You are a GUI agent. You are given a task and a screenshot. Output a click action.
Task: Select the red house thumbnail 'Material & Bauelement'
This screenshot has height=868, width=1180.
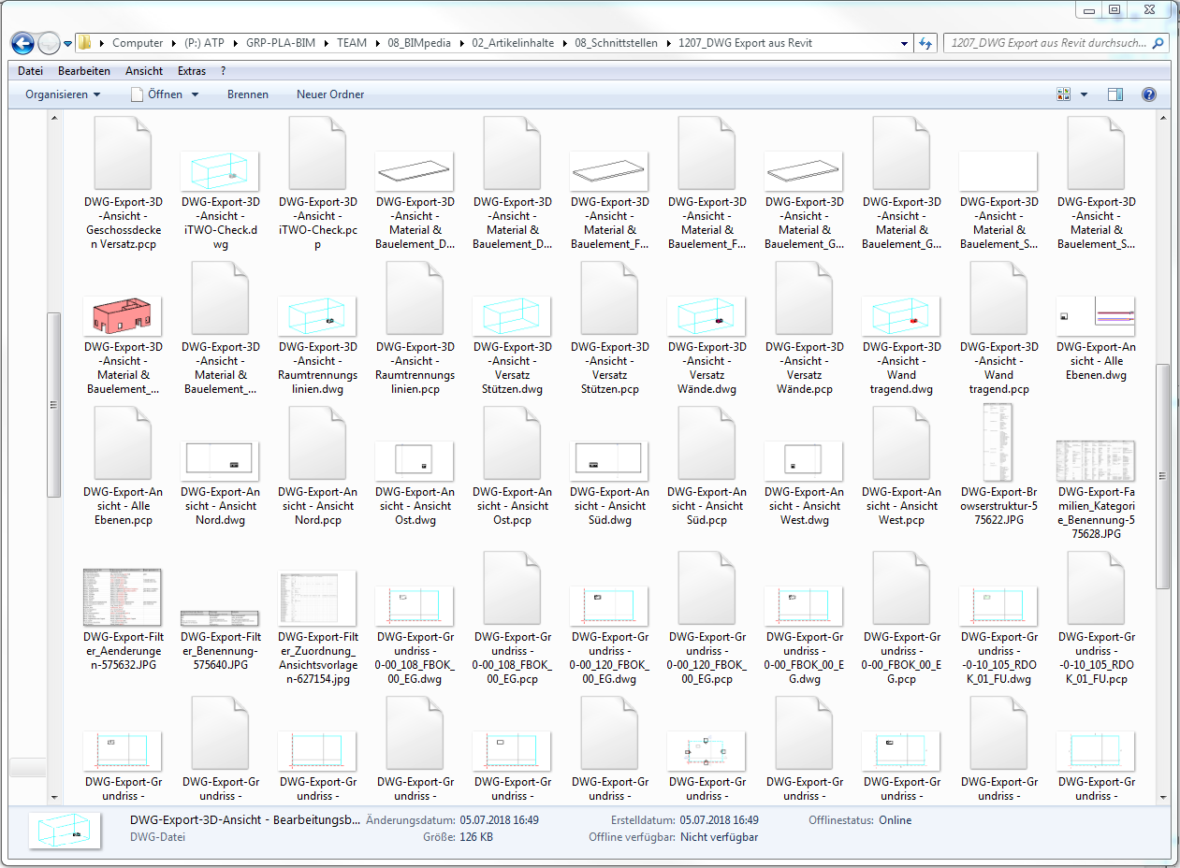[123, 314]
